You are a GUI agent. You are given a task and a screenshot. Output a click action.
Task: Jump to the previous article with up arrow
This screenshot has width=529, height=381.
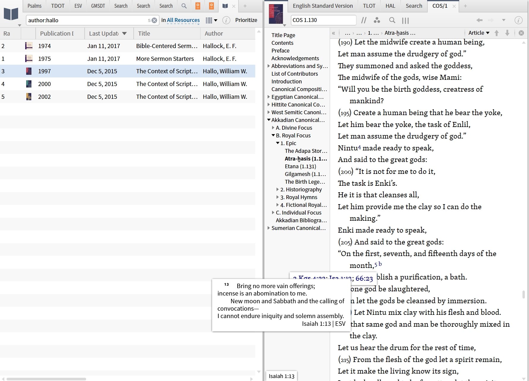click(497, 33)
